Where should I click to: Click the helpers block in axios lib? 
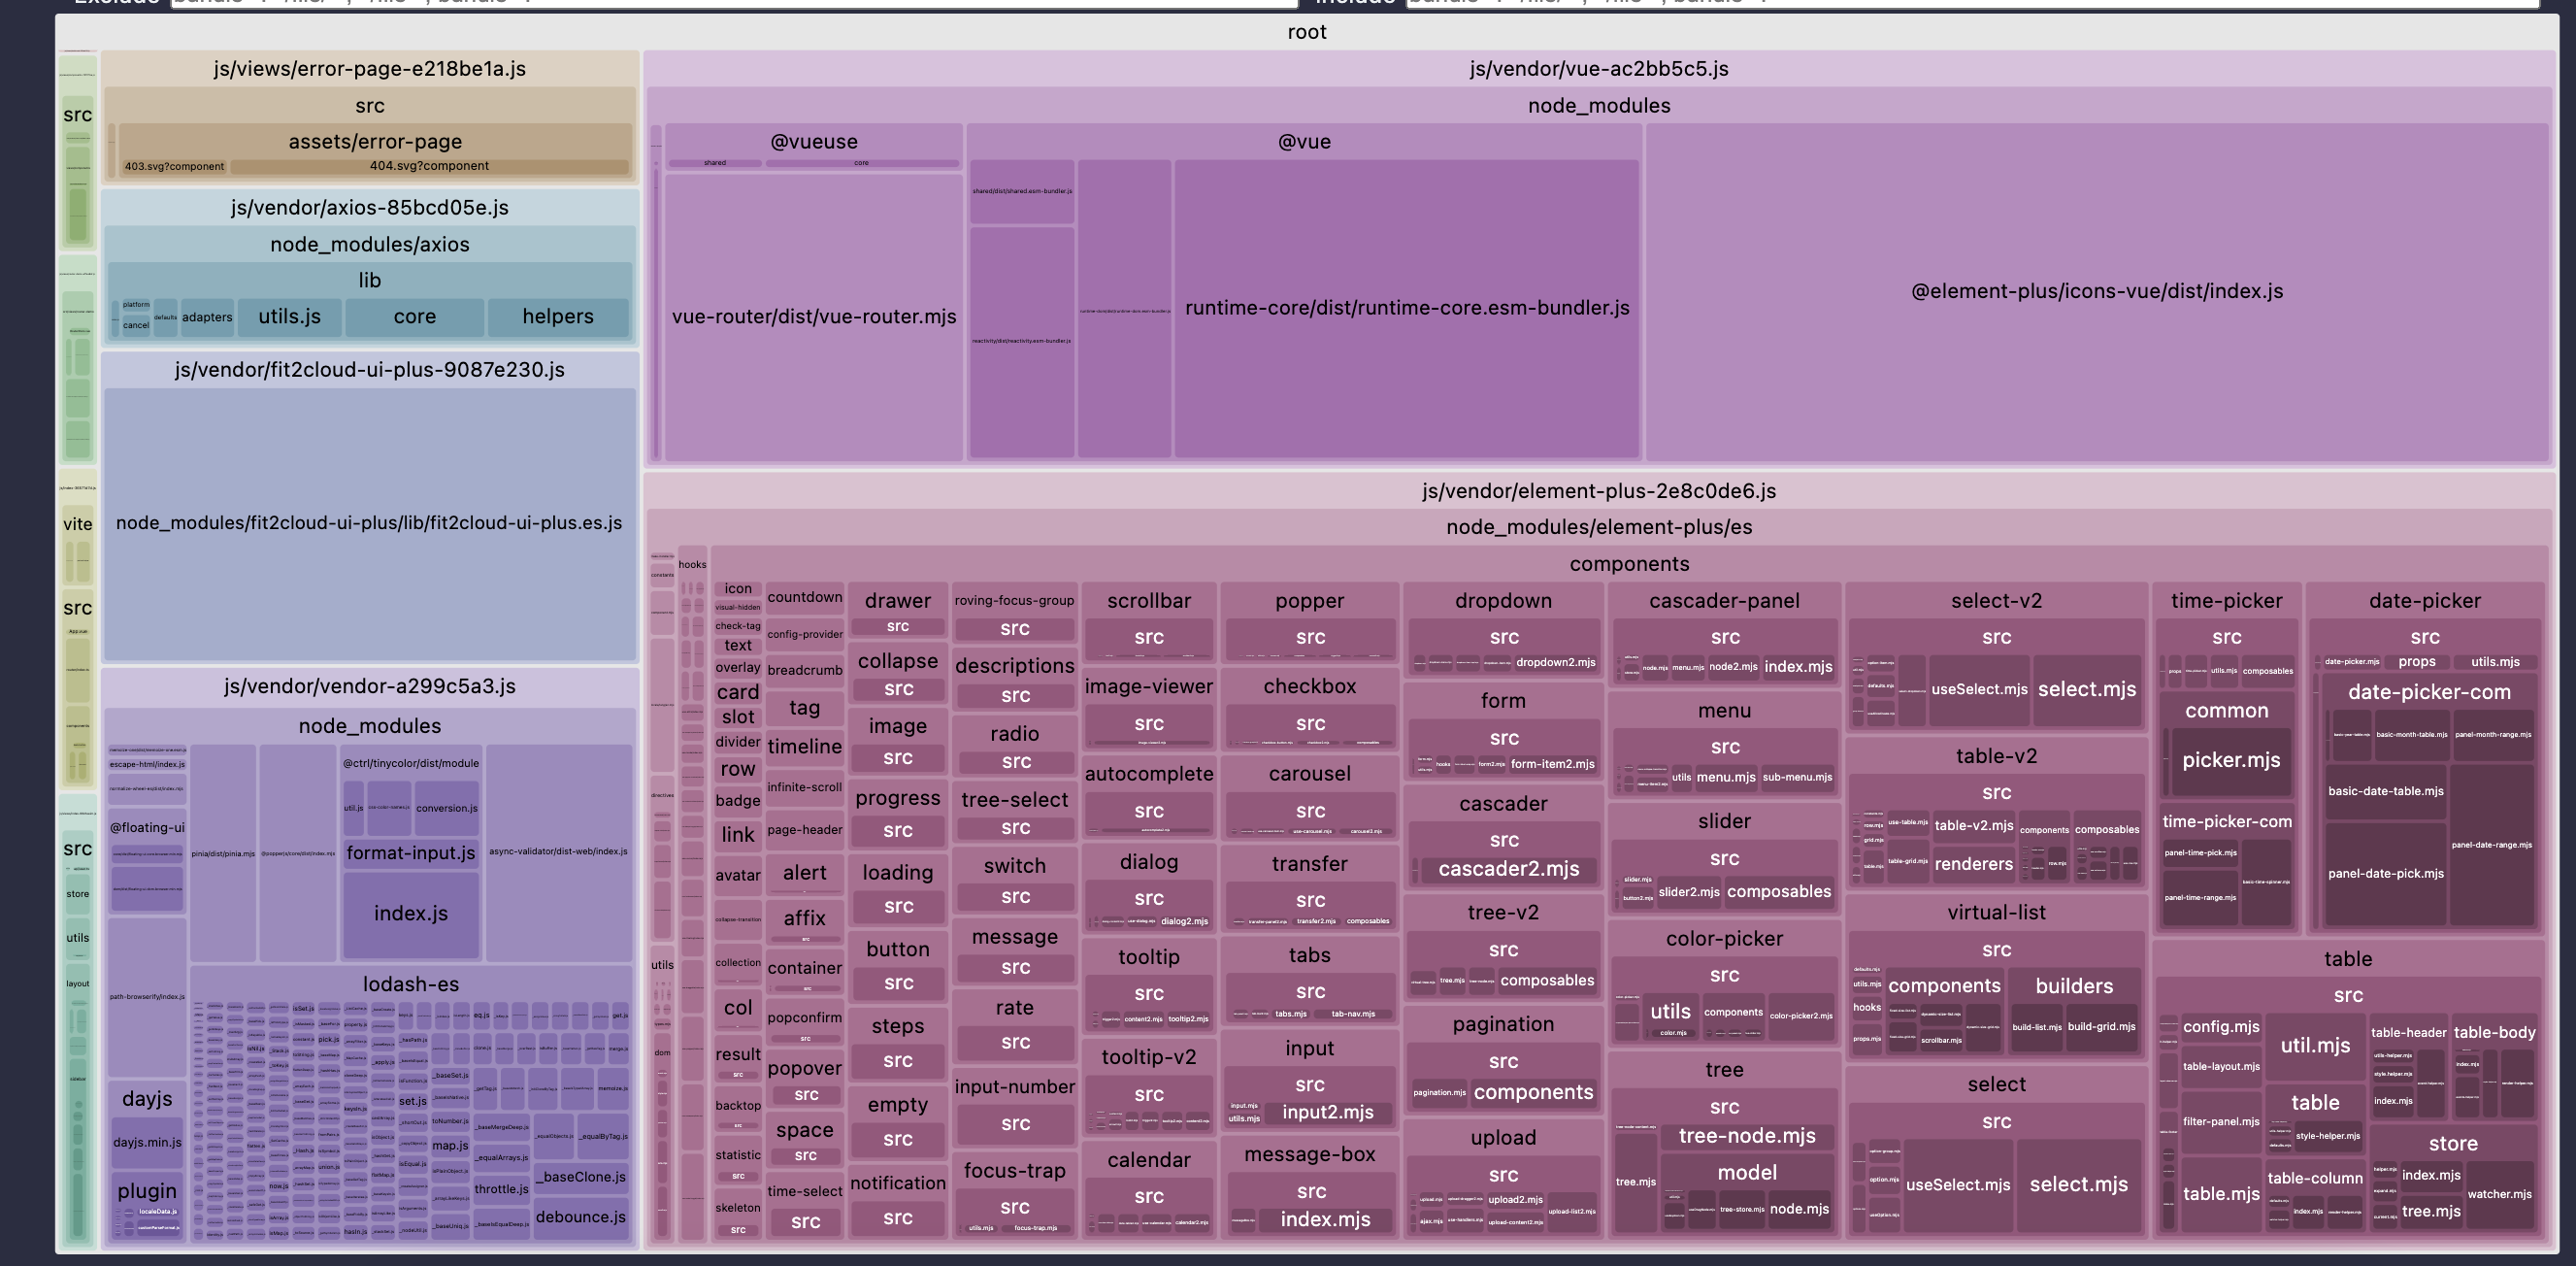tap(557, 317)
